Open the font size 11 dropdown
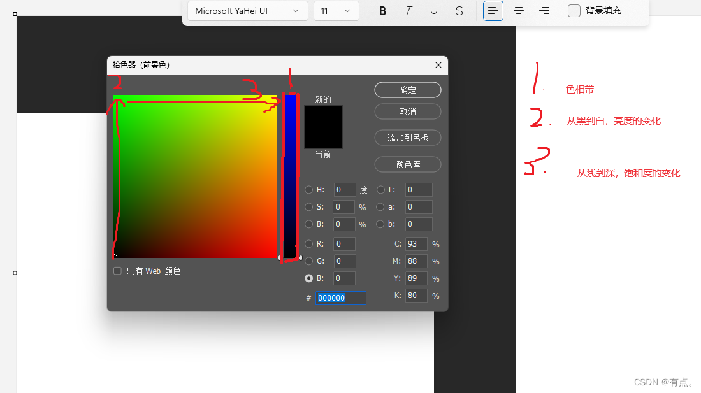The height and width of the screenshot is (393, 701). pyautogui.click(x=336, y=11)
